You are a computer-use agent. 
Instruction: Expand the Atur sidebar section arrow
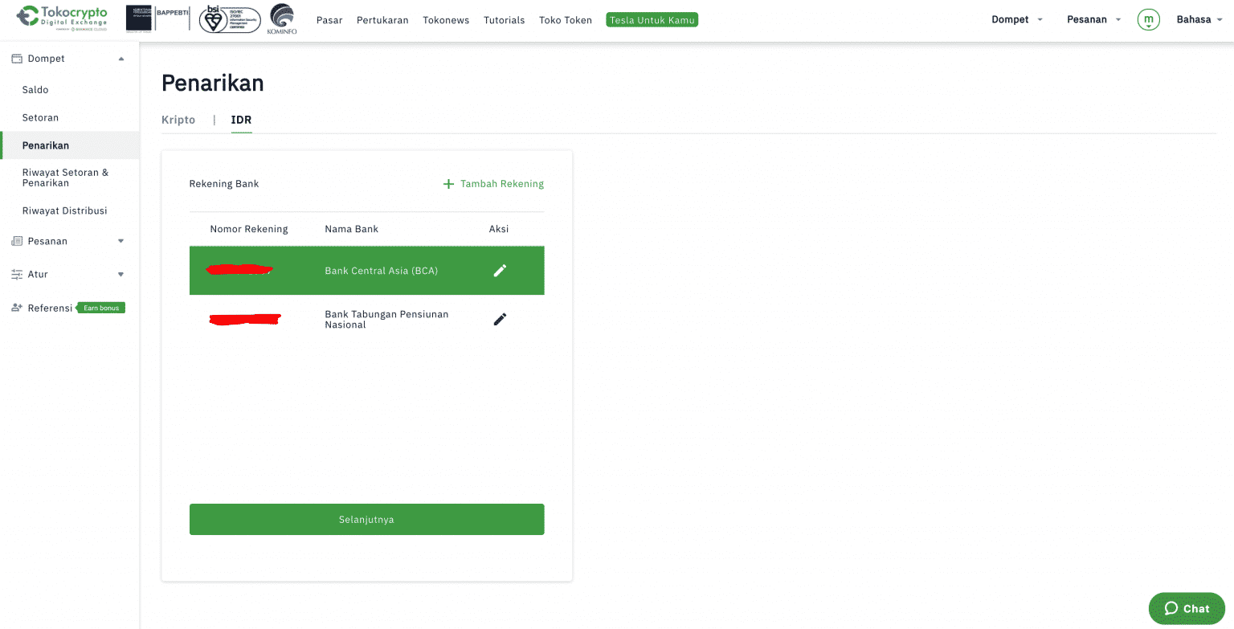(x=121, y=274)
